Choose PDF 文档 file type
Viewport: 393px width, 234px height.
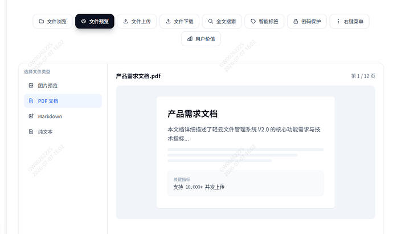coord(63,101)
